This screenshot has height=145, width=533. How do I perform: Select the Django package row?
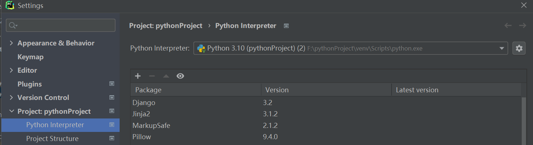point(326,102)
